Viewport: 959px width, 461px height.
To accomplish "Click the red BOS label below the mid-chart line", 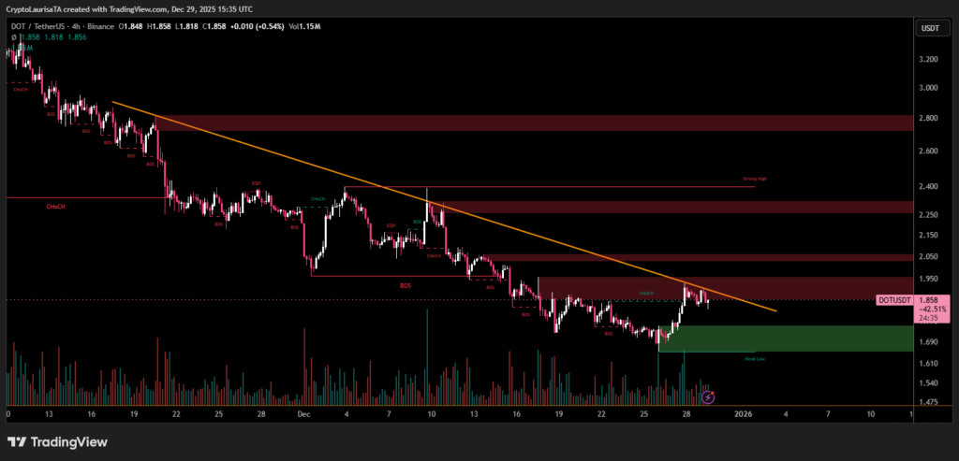I will 406,285.
